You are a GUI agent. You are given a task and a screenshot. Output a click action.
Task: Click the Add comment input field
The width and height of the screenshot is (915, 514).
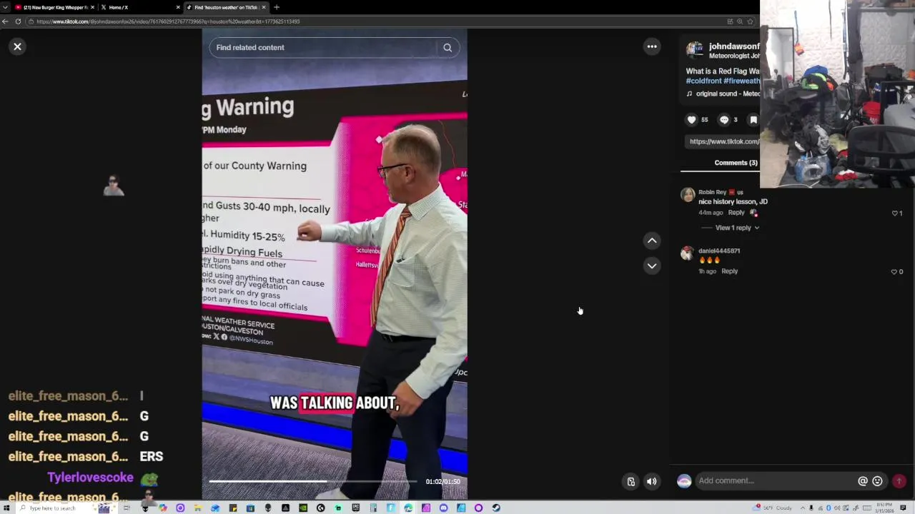pyautogui.click(x=776, y=481)
